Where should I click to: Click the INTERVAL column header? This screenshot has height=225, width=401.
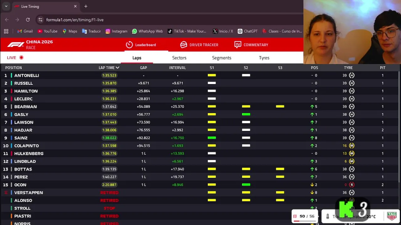[178, 67]
